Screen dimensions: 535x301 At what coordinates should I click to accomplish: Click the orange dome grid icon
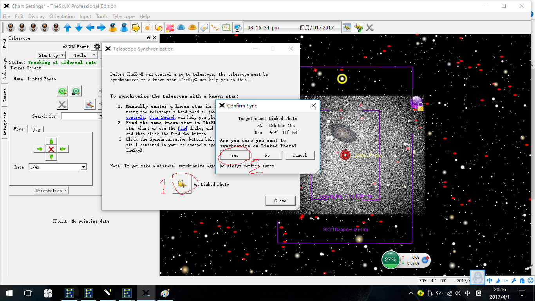192,27
